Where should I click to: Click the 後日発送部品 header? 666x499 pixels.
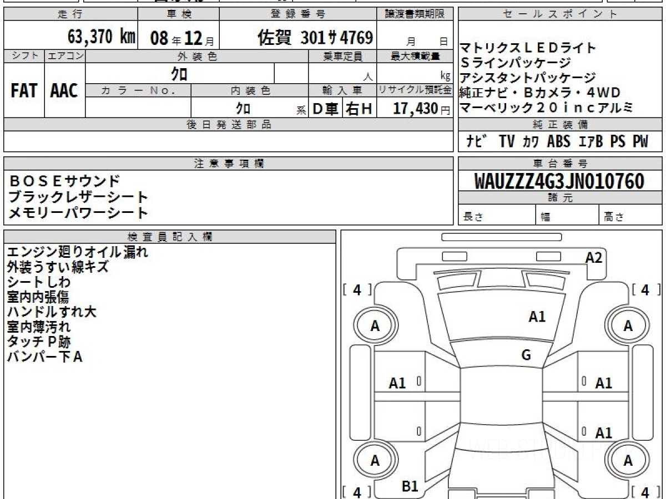(x=229, y=125)
